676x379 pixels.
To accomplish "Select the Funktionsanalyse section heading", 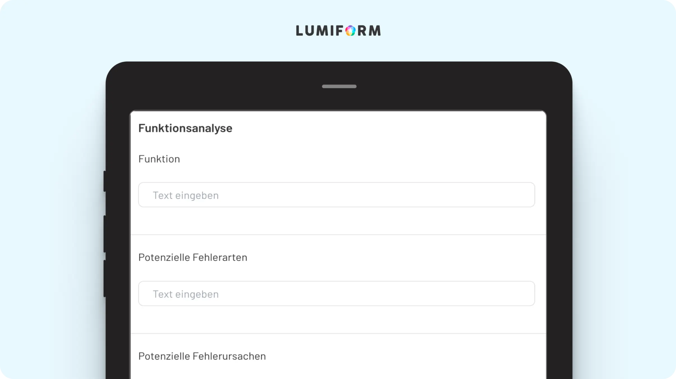I will coord(185,128).
